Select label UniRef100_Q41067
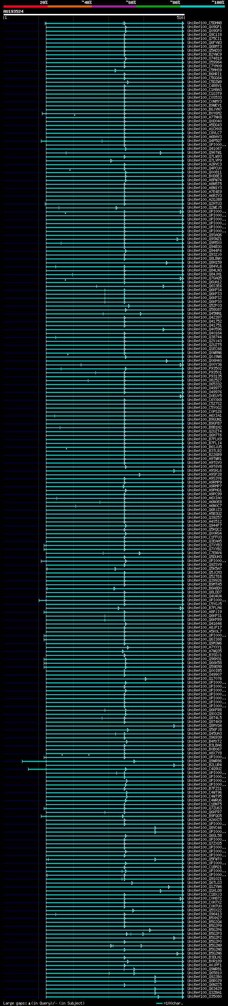Viewport: 228px width, 1006px height. coord(204,148)
